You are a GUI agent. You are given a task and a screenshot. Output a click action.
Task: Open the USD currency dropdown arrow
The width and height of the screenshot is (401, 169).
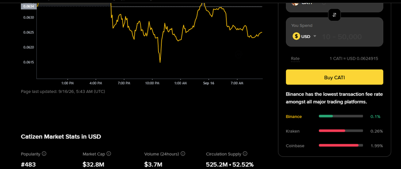pos(315,36)
